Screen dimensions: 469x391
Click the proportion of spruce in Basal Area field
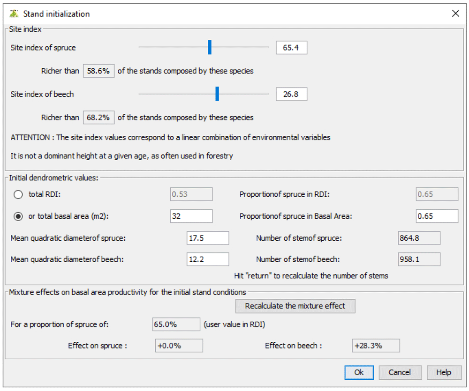point(437,216)
